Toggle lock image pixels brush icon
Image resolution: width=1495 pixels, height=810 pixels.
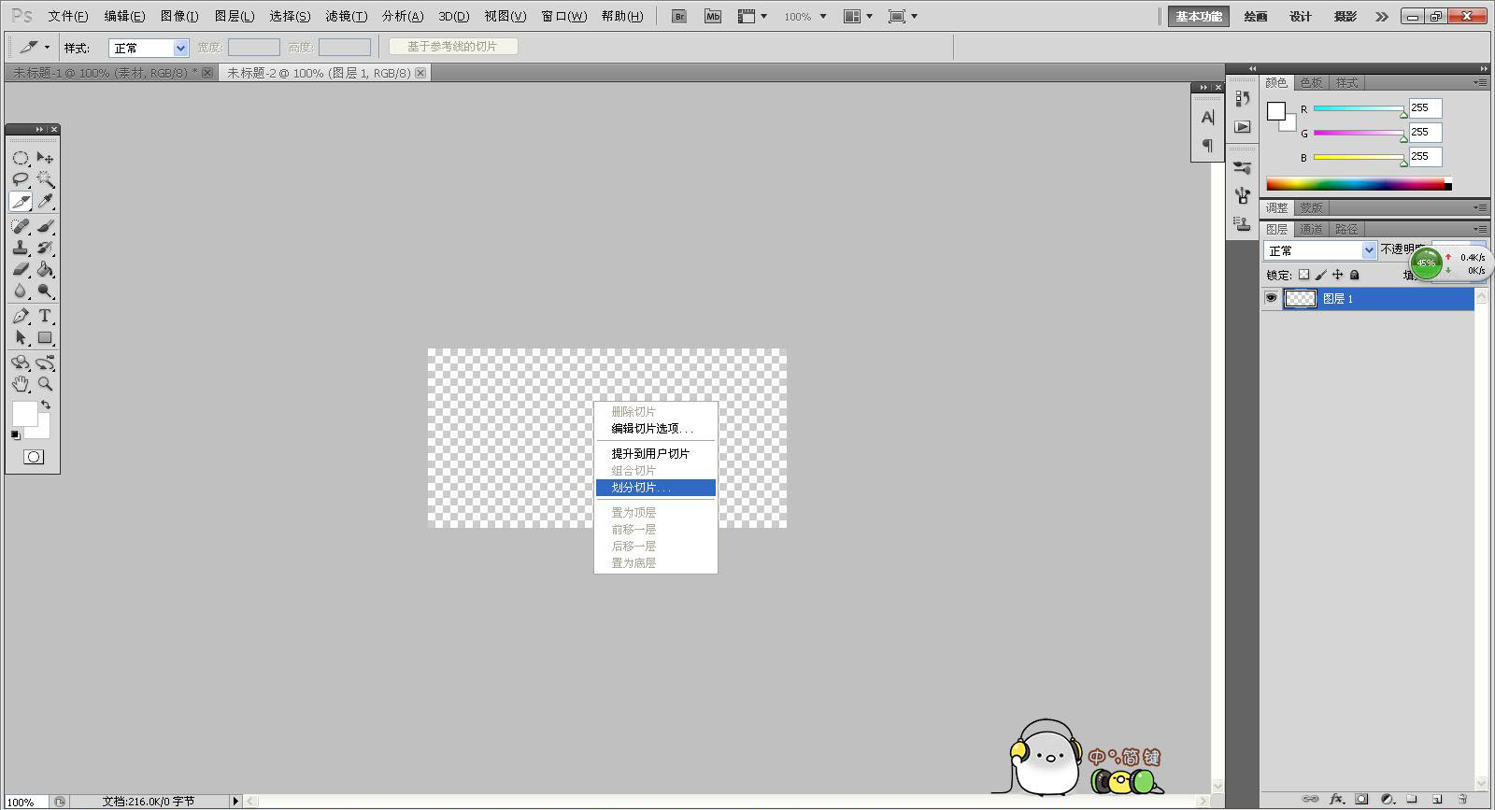(x=1320, y=275)
